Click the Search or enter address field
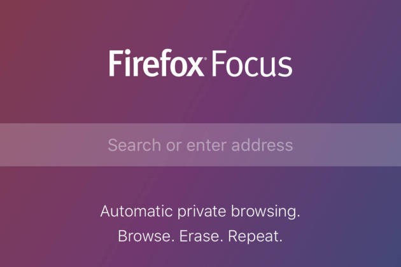 point(200,145)
